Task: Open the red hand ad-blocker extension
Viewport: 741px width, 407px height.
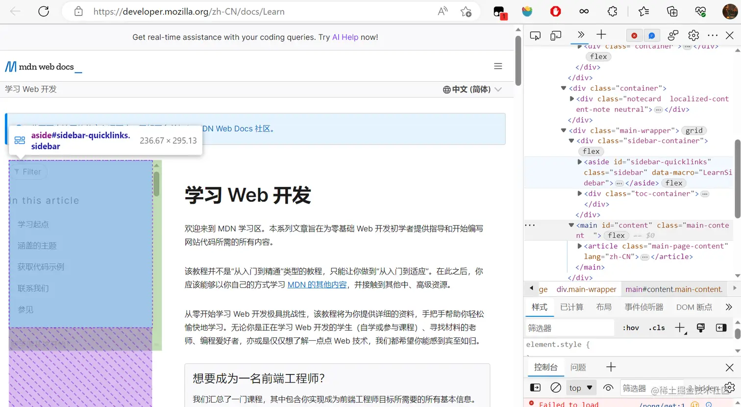Action: [555, 11]
